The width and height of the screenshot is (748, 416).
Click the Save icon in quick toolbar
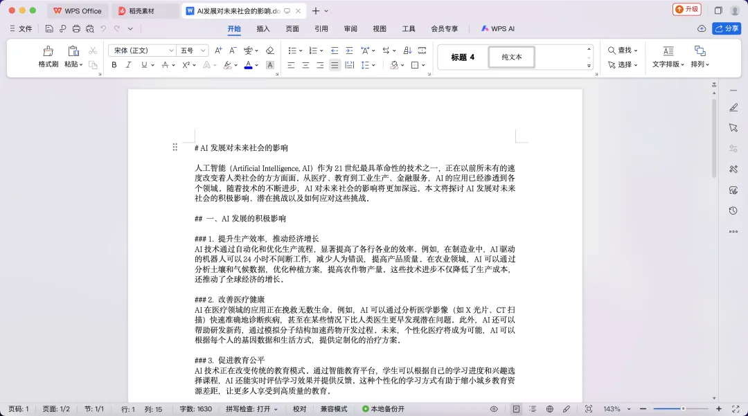point(49,29)
